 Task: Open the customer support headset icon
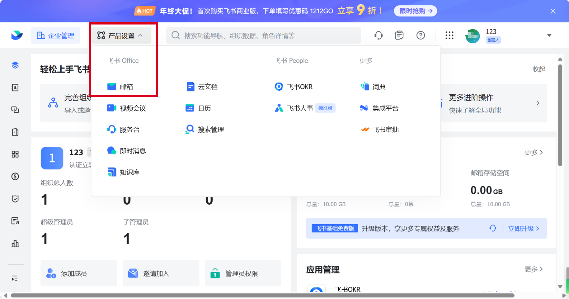click(378, 35)
